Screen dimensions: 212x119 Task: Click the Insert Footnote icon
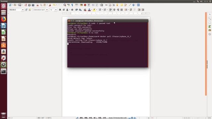(110, 5)
